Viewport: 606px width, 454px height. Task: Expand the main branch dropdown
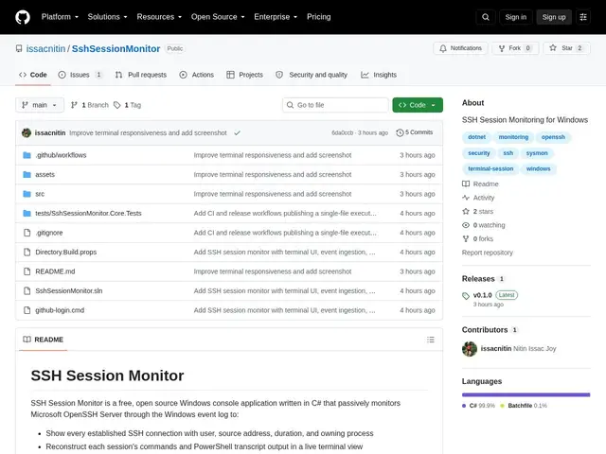pos(40,105)
